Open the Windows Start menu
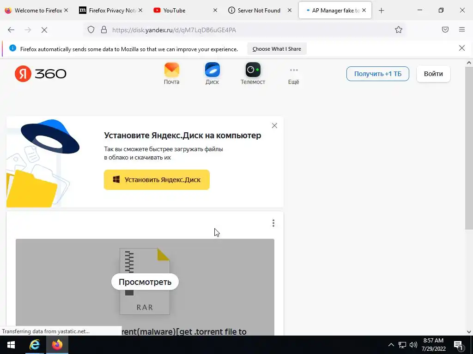This screenshot has width=473, height=354. click(11, 345)
